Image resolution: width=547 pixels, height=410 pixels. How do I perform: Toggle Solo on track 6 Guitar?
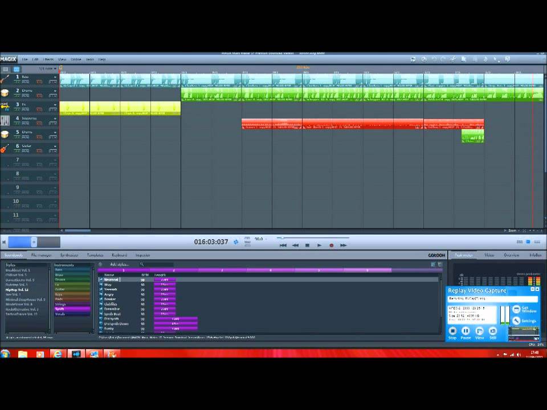17,151
